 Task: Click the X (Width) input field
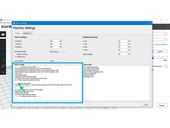[x=56, y=41]
